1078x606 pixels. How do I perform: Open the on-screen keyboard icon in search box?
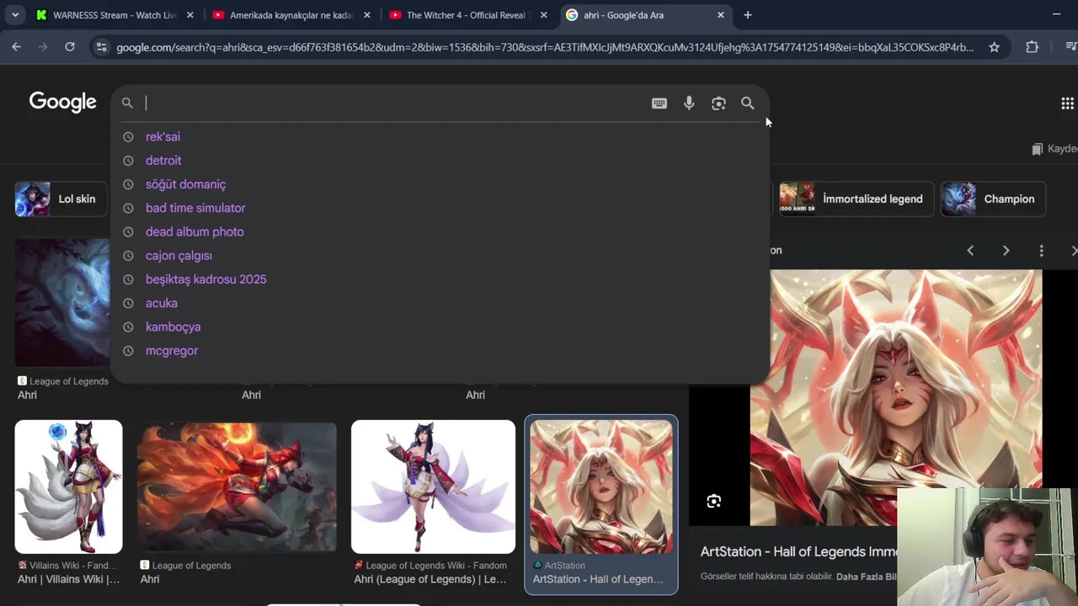coord(659,103)
